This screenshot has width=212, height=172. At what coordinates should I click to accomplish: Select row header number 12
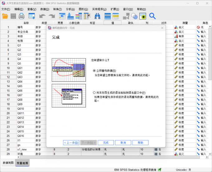tap(8, 77)
